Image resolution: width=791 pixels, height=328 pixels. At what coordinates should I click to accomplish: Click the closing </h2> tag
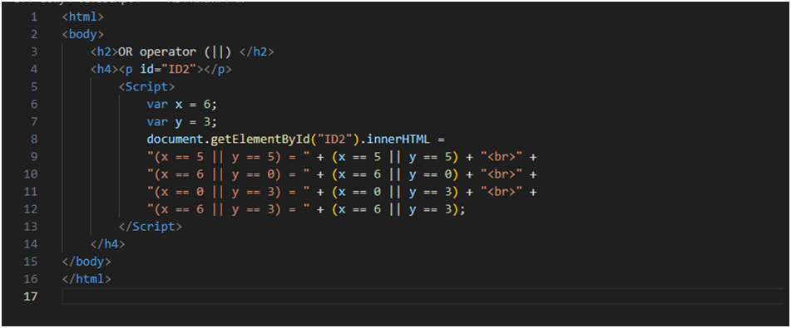click(257, 51)
